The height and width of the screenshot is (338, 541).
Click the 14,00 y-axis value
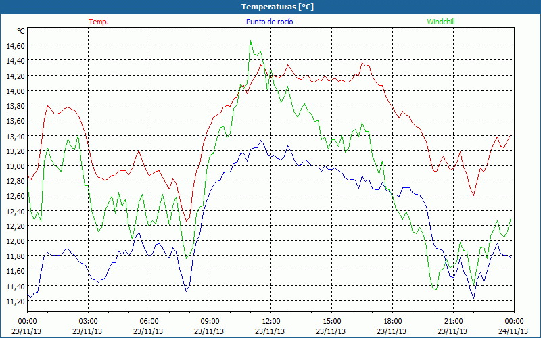[15, 91]
